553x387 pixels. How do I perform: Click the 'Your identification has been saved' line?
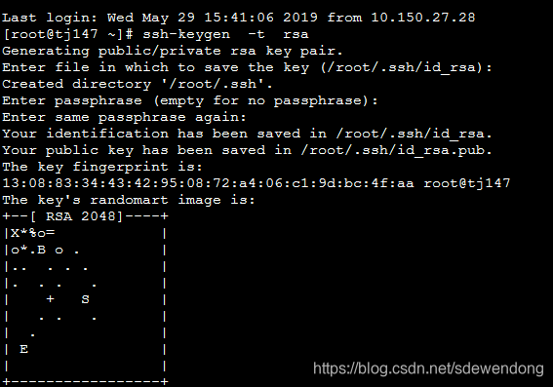click(x=247, y=134)
